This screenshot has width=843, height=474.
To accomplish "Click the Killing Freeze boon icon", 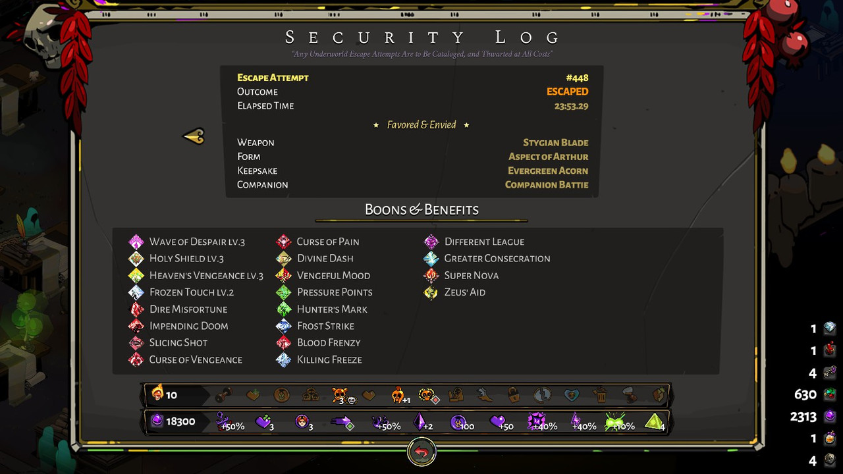I will click(x=284, y=359).
